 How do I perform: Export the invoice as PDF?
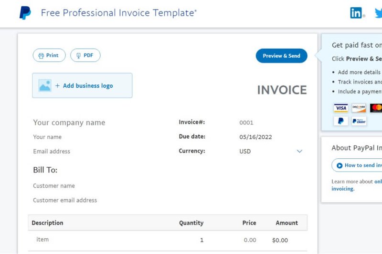[x=85, y=56]
